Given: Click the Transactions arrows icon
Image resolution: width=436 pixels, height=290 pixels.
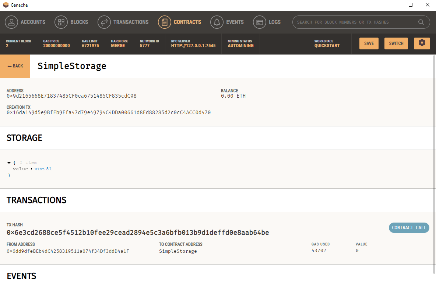Looking at the screenshot, I should coord(104,22).
